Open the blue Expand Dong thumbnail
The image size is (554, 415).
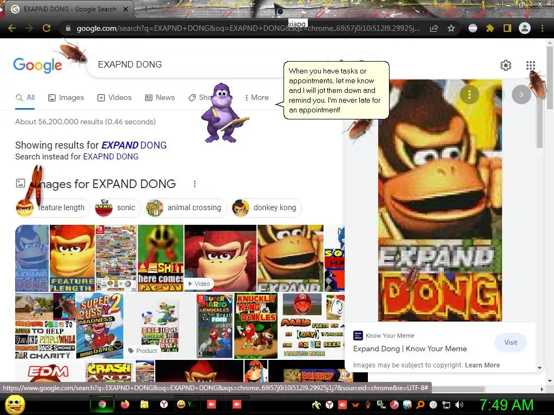click(32, 258)
